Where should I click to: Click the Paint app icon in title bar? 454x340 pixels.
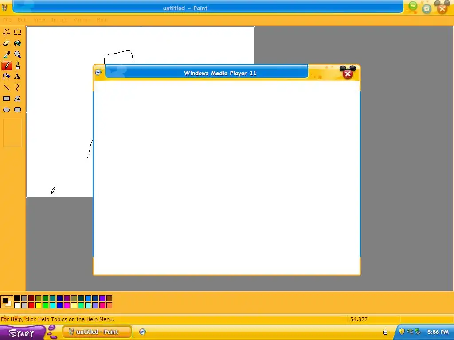point(4,8)
